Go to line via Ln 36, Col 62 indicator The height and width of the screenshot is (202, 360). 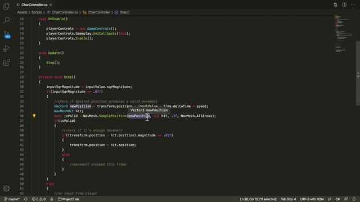coord(258,199)
